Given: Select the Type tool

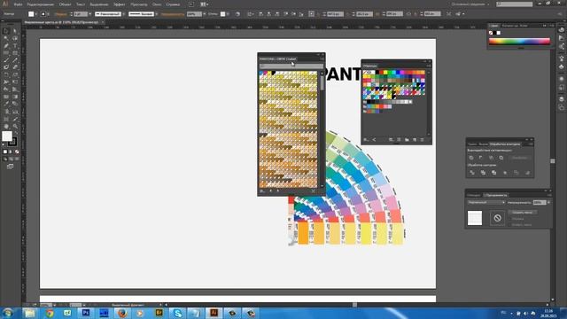Looking at the screenshot, I should click(15, 46).
